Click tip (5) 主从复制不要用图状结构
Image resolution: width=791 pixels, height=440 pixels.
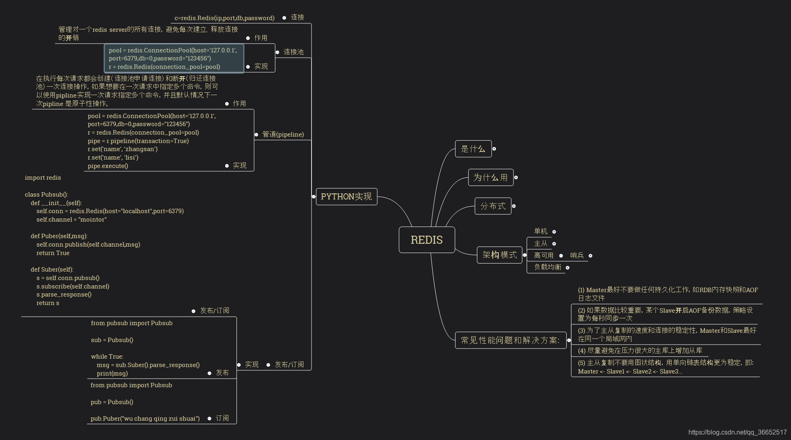(665, 367)
